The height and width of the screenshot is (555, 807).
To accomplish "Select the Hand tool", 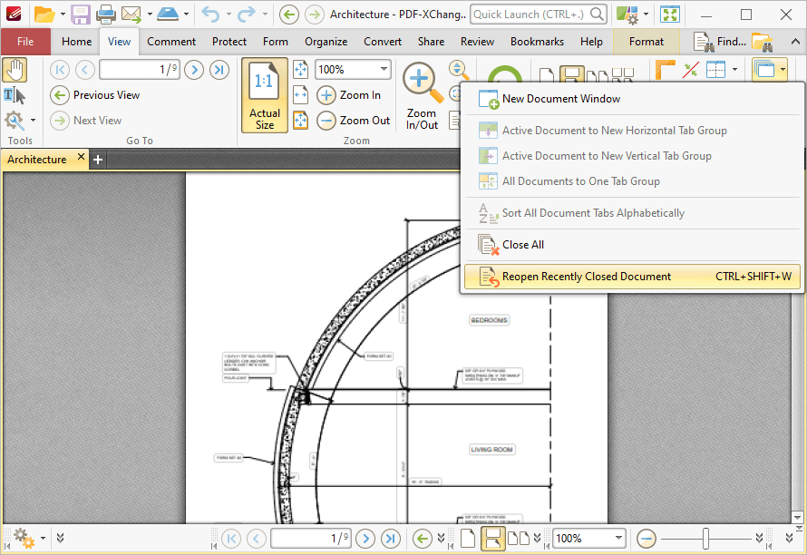I will tap(15, 70).
